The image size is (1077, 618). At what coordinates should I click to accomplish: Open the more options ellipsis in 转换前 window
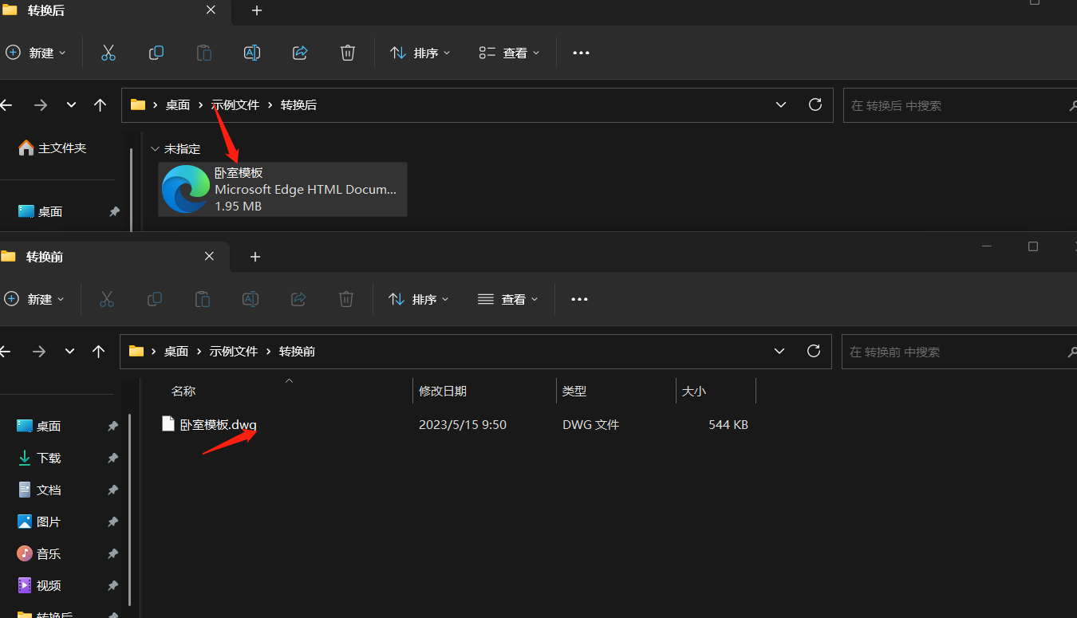579,299
